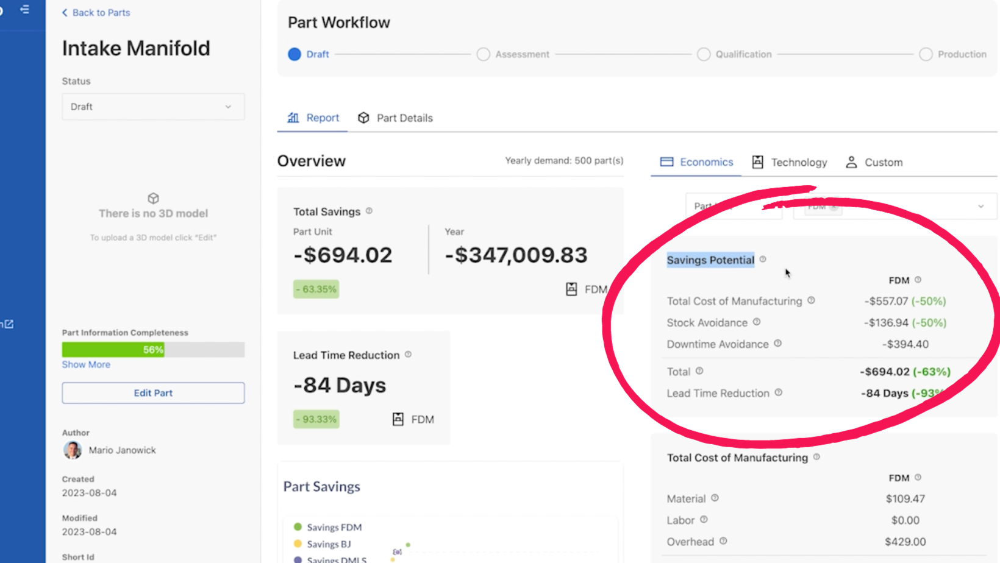The width and height of the screenshot is (1000, 563).
Task: Click the FDM badge icon in Total Savings card
Action: click(x=571, y=289)
